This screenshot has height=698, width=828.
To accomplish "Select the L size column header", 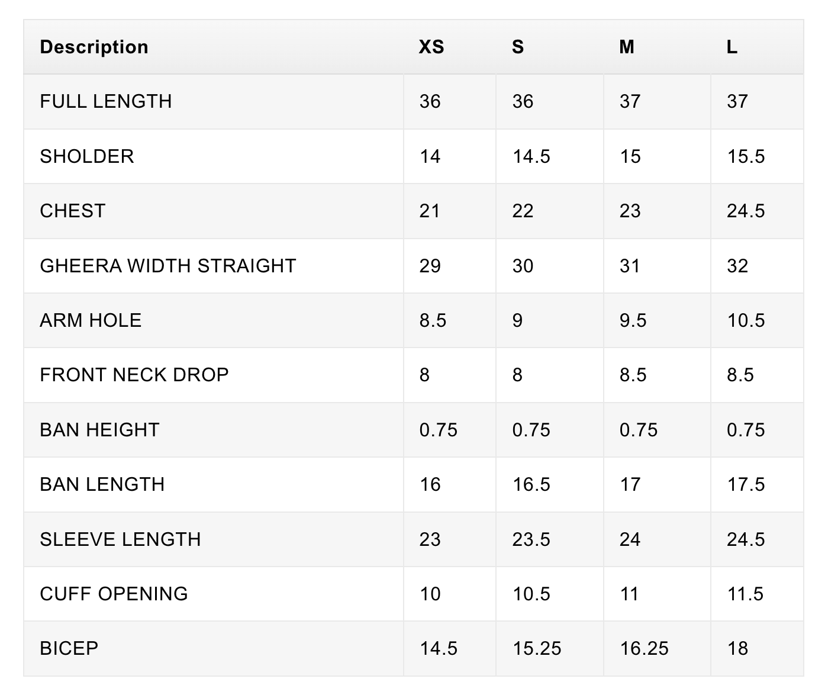I will coord(732,47).
